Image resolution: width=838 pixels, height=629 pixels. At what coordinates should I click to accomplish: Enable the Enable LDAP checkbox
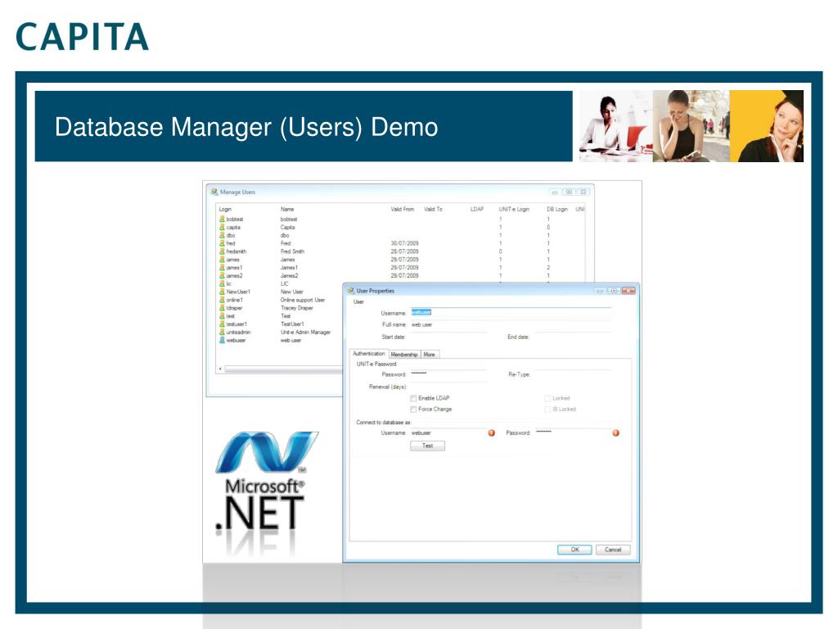413,398
